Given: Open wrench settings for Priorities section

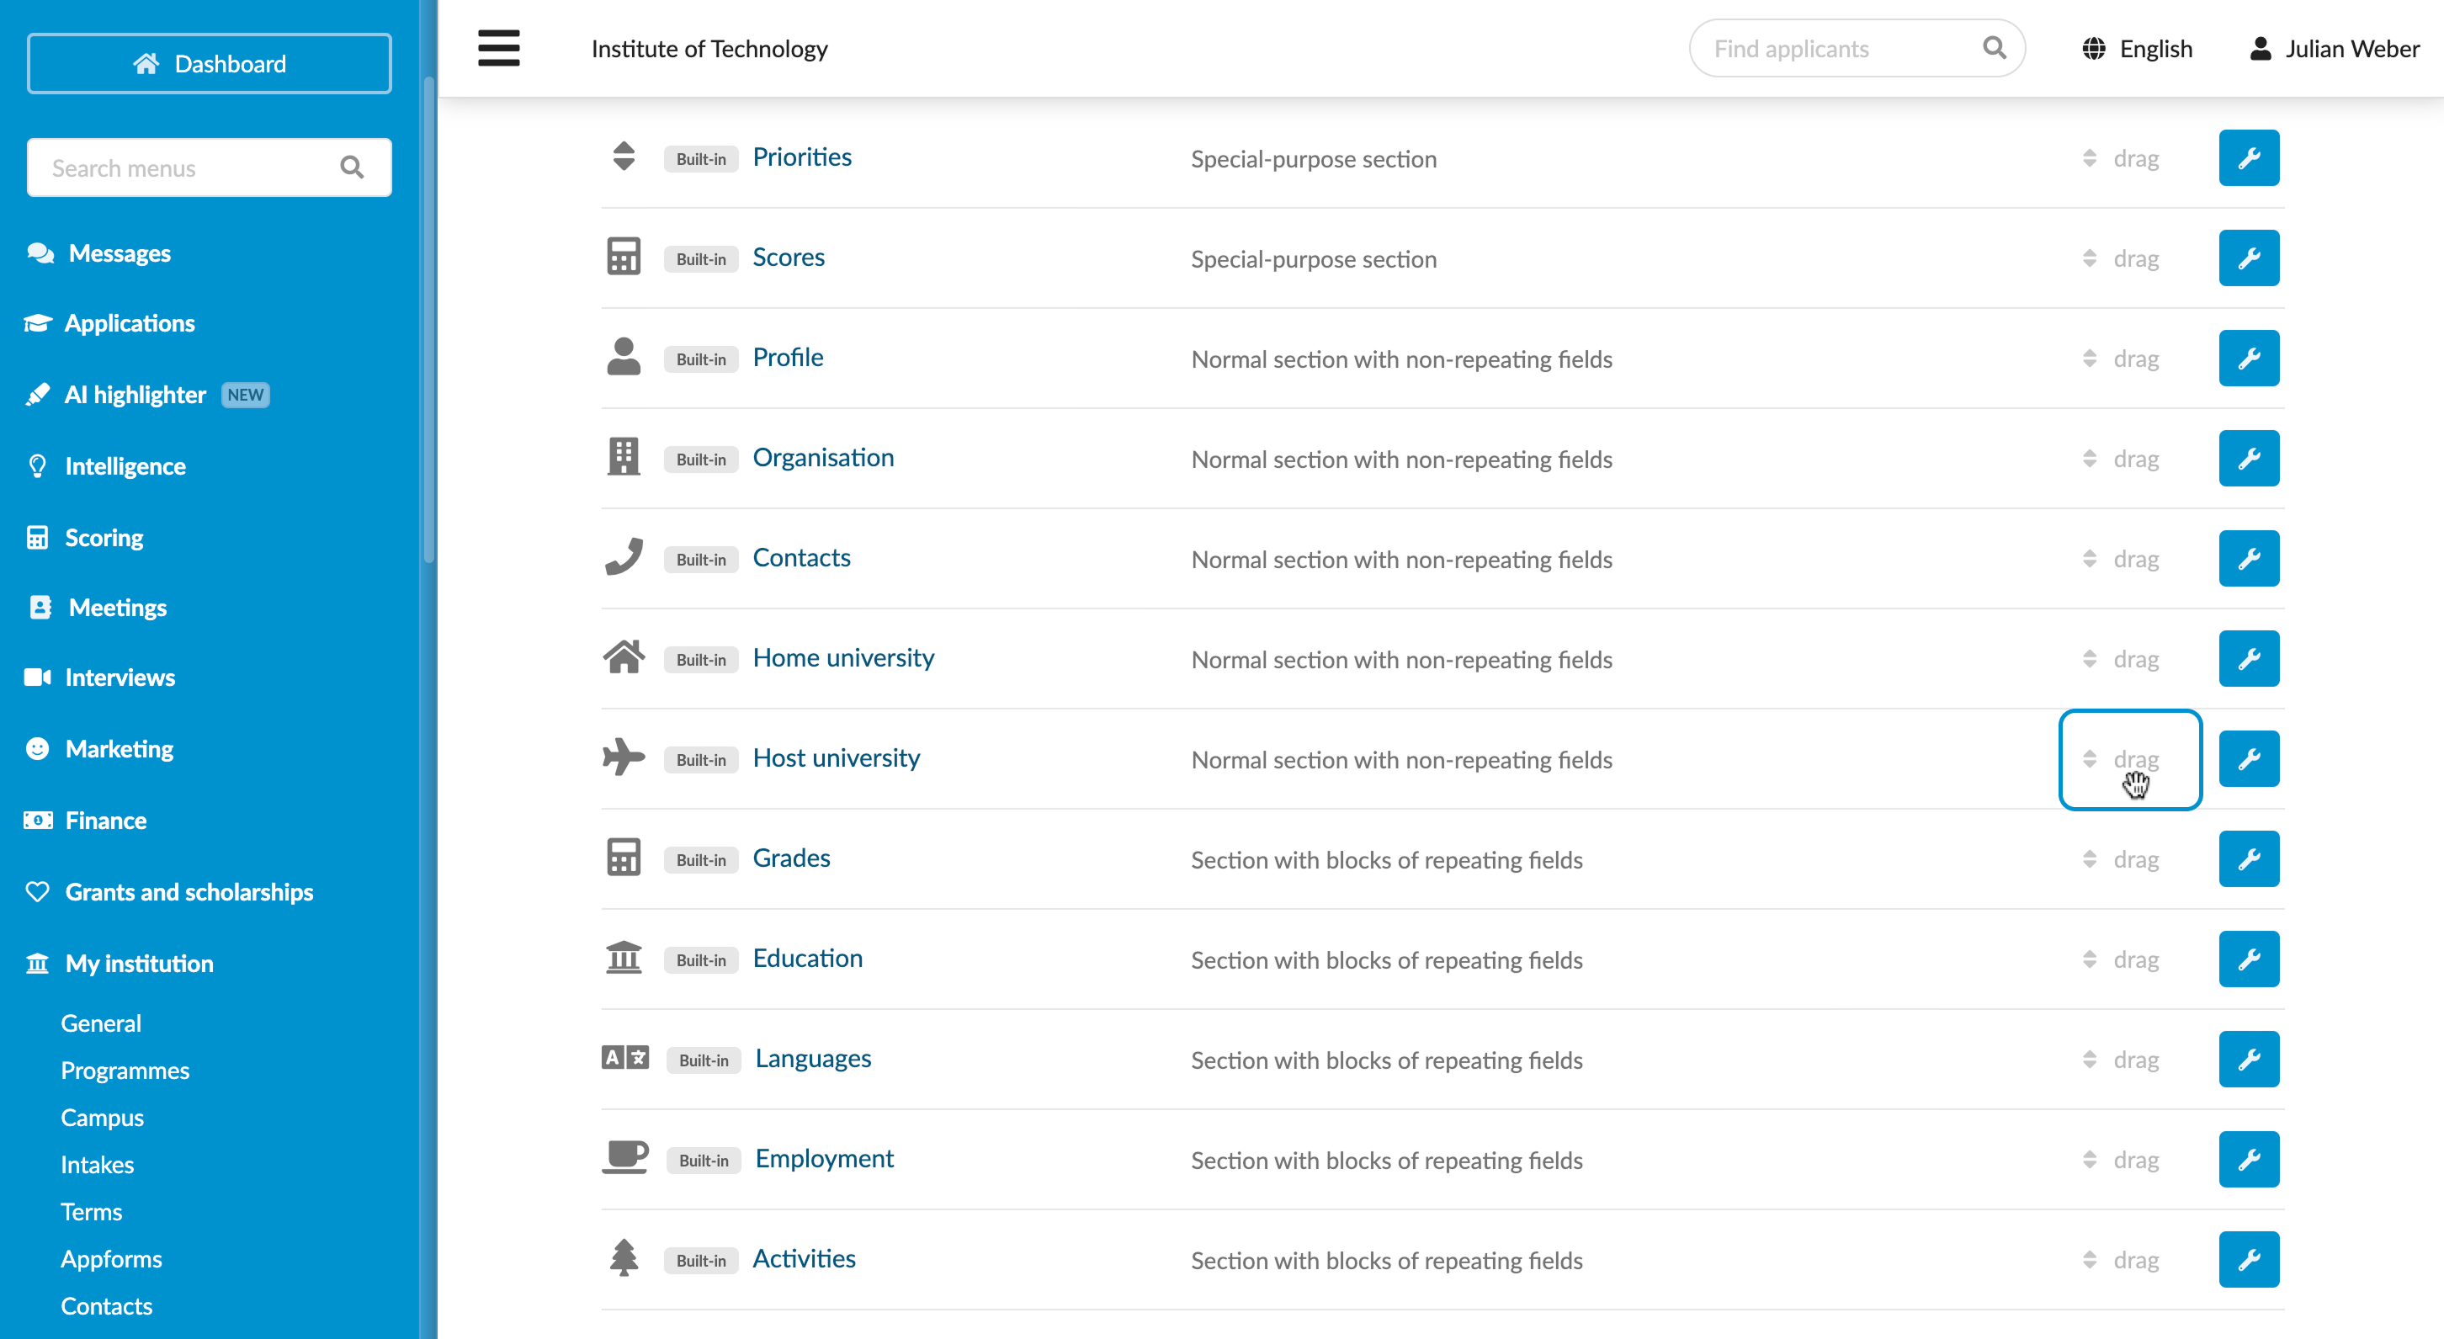Looking at the screenshot, I should 2249,157.
